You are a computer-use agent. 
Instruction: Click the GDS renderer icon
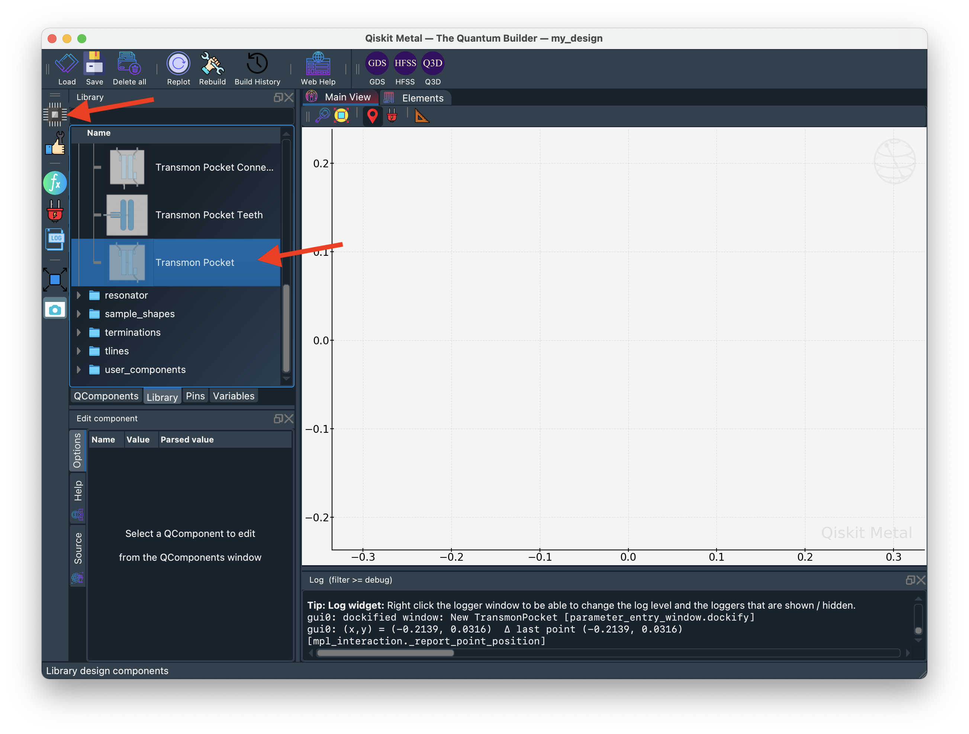377,64
